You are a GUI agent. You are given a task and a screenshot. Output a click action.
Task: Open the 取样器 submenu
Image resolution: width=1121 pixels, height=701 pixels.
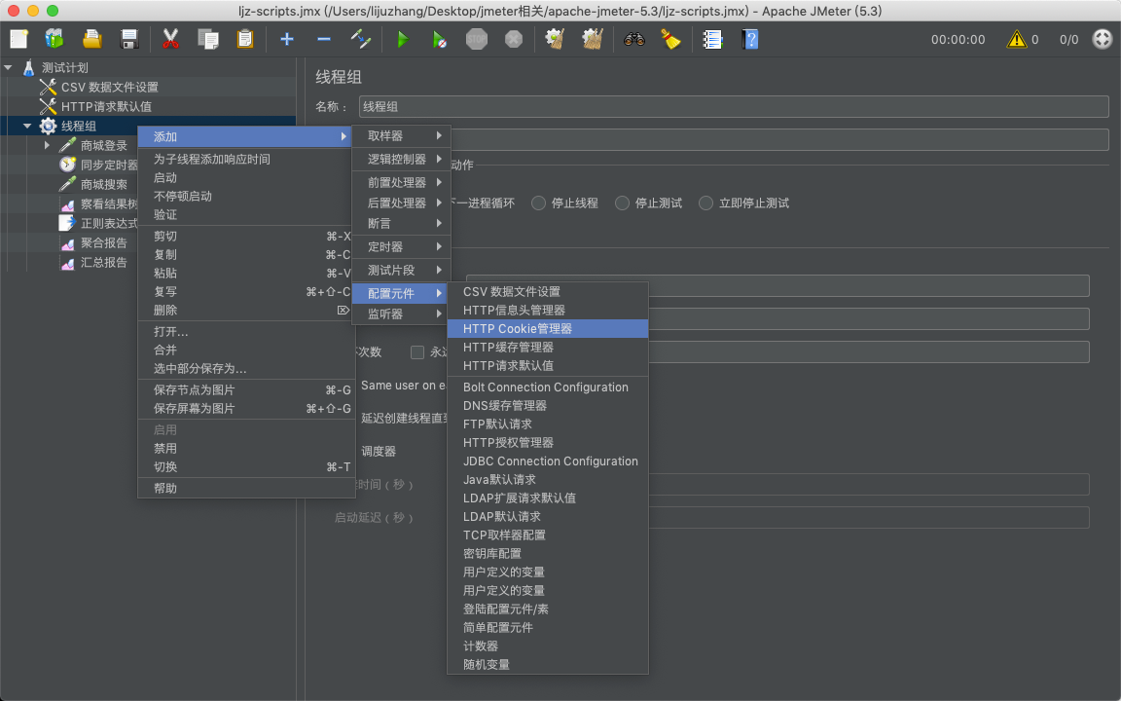(x=401, y=136)
